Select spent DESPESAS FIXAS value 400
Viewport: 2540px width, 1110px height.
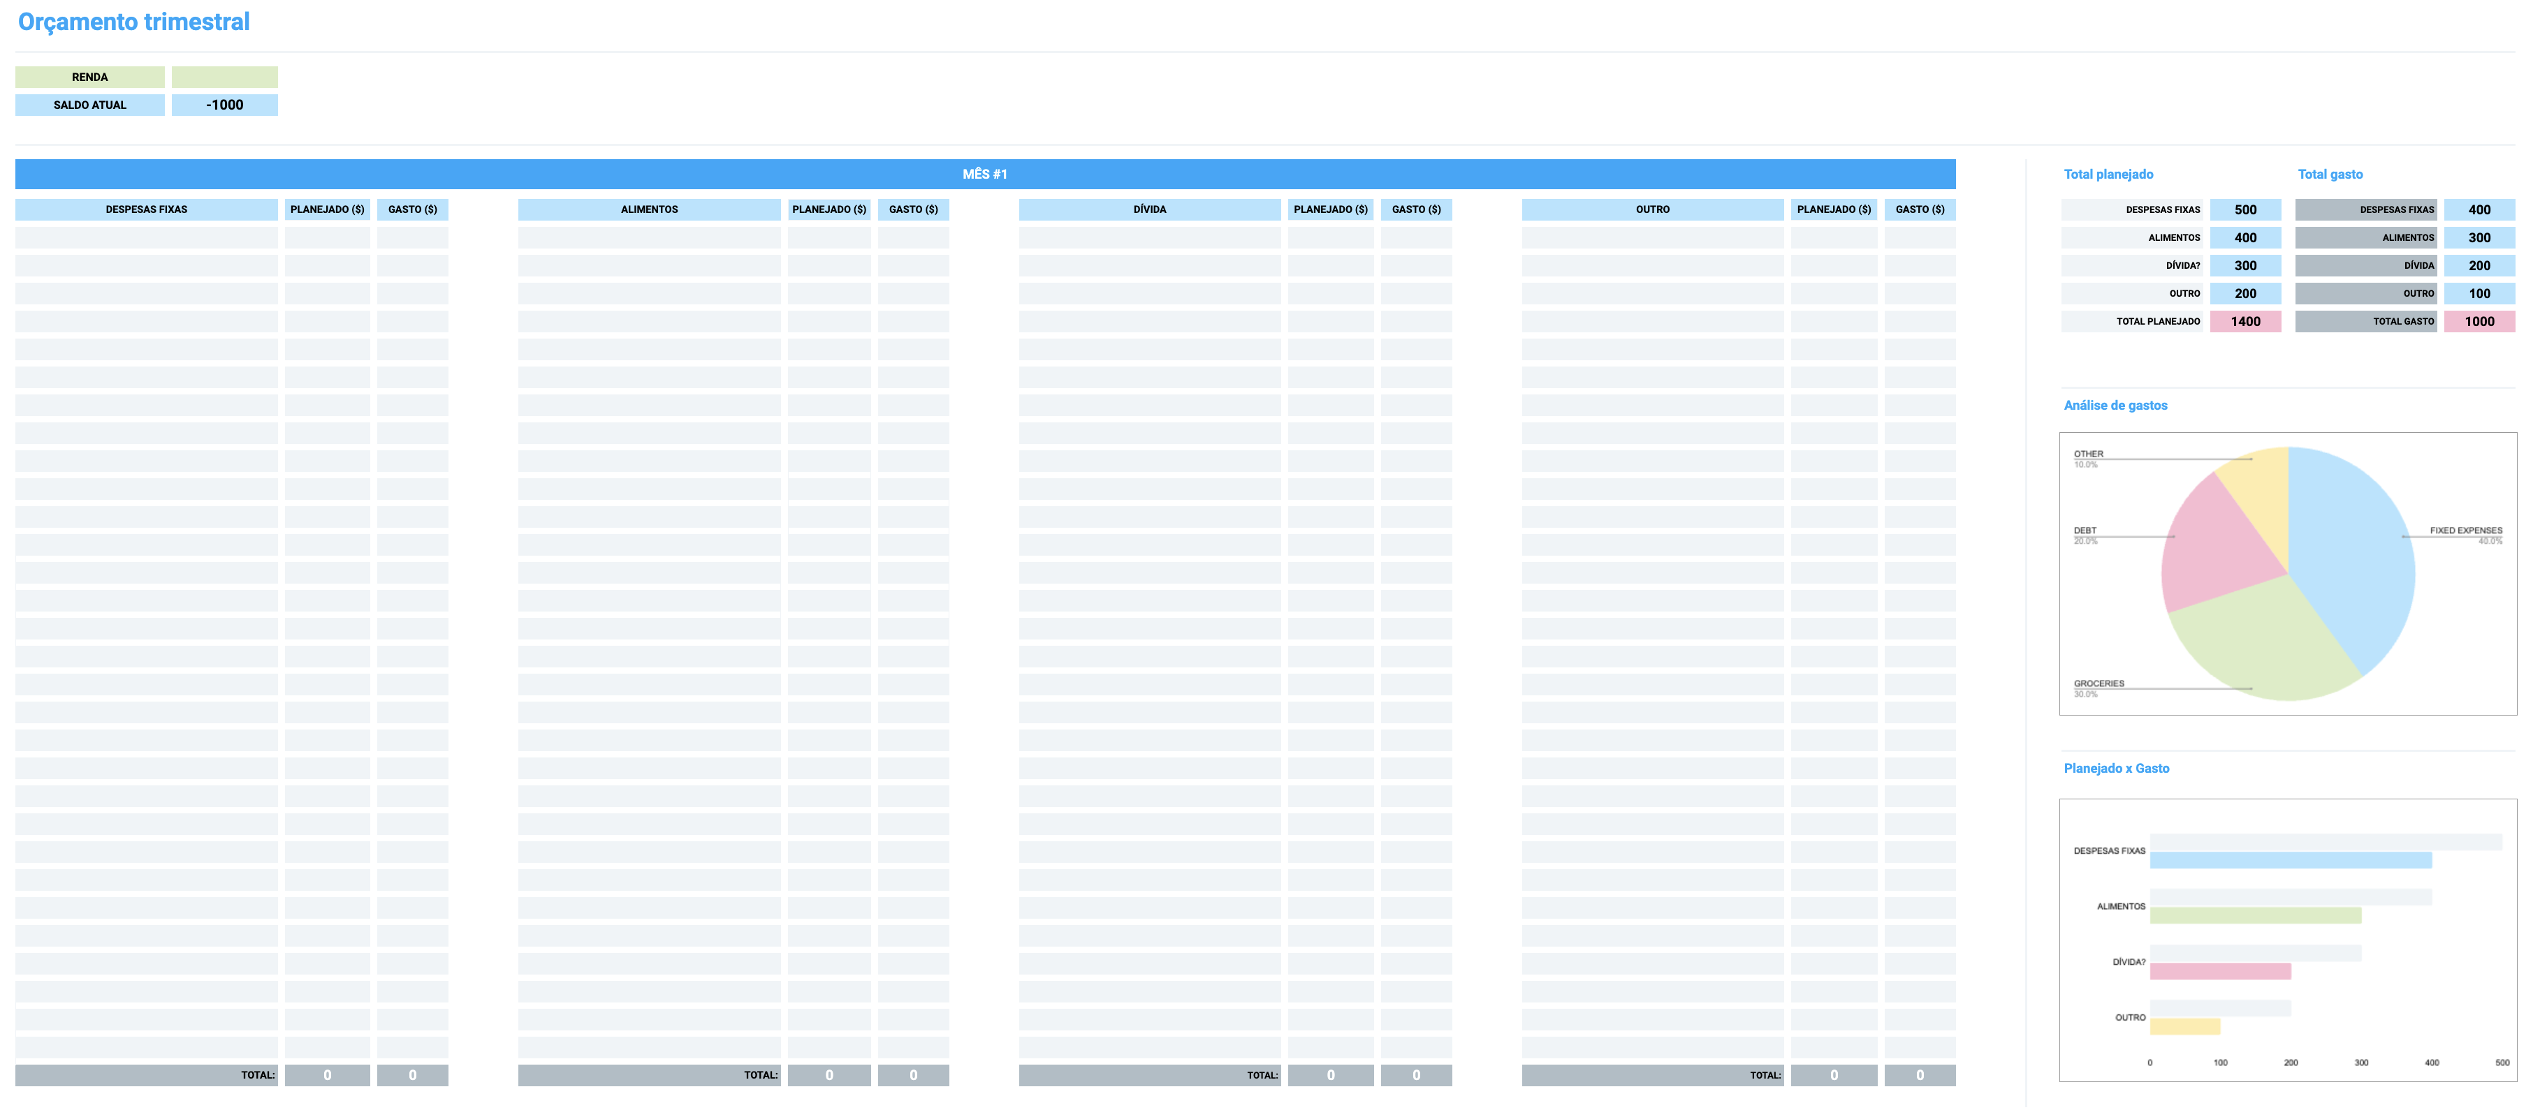pyautogui.click(x=2479, y=209)
